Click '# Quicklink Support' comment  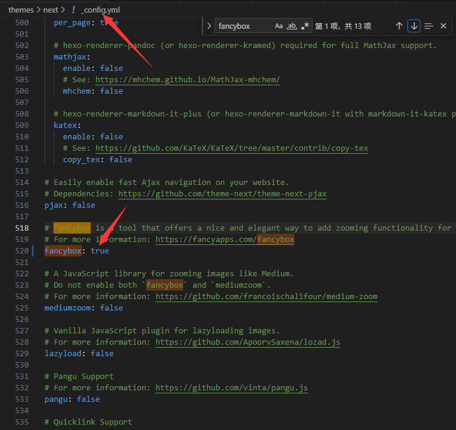[88, 422]
